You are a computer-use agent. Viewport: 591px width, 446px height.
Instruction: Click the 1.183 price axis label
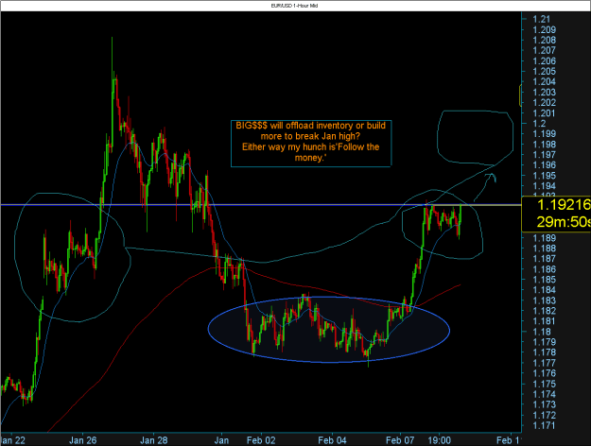pyautogui.click(x=544, y=300)
